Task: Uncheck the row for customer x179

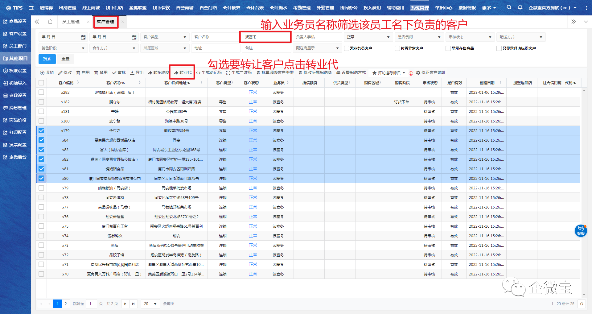Action: pos(41,130)
